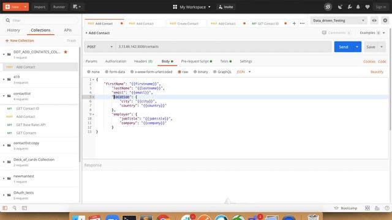
Task: Select the none body type
Action: coord(89,72)
